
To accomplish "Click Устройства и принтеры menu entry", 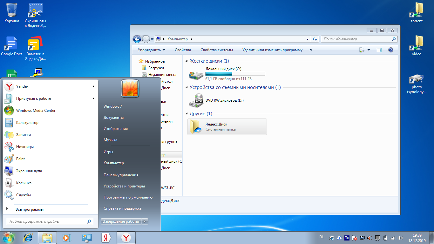I will (124, 186).
